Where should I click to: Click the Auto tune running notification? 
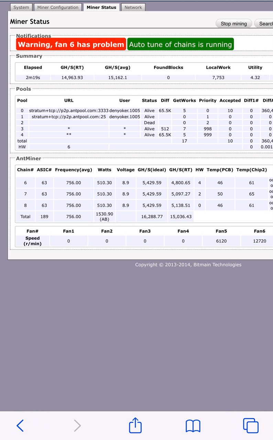(181, 44)
